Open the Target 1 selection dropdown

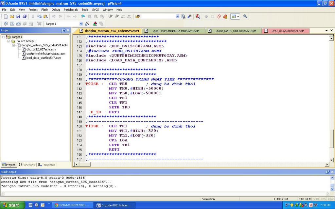coord(81,24)
